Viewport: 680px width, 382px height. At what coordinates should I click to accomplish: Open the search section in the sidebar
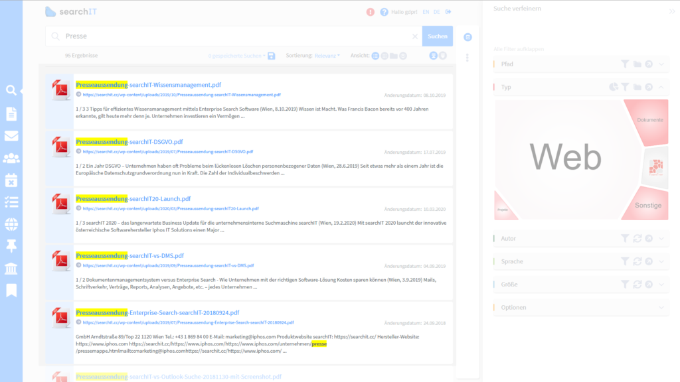click(11, 90)
